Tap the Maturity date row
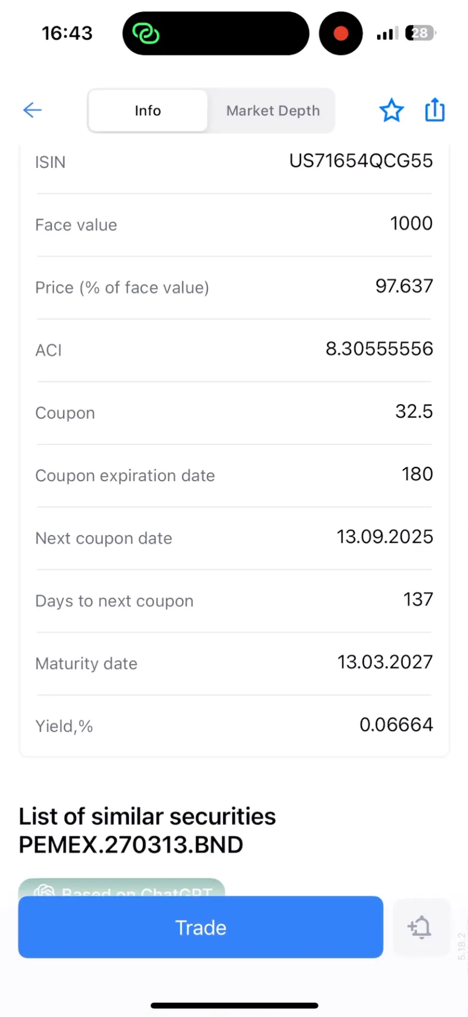Viewport: 468px width, 1017px height. (x=234, y=663)
